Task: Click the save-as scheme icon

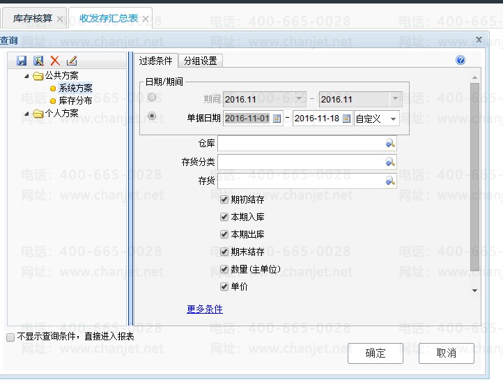Action: click(x=38, y=61)
